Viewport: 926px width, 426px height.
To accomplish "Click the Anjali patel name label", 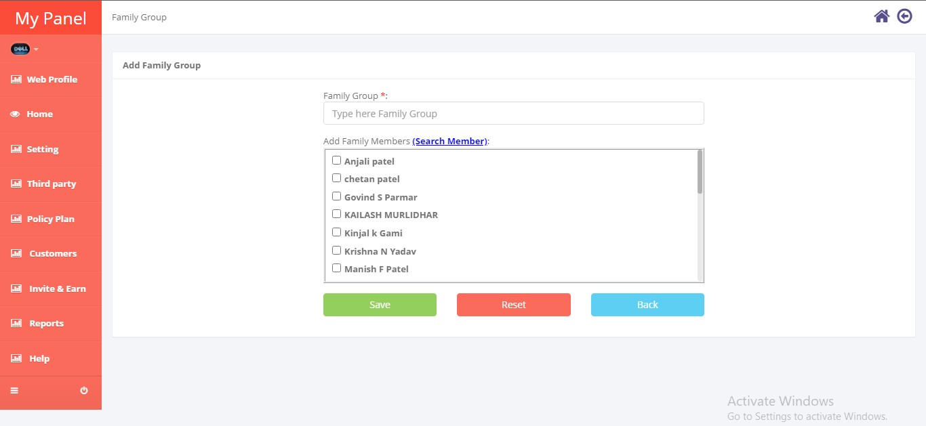I will tap(369, 161).
